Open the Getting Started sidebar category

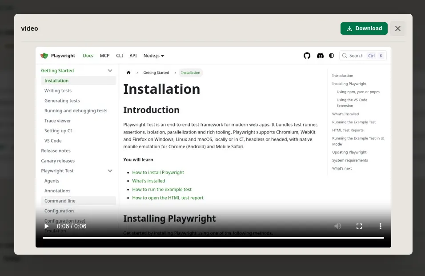[x=57, y=71]
